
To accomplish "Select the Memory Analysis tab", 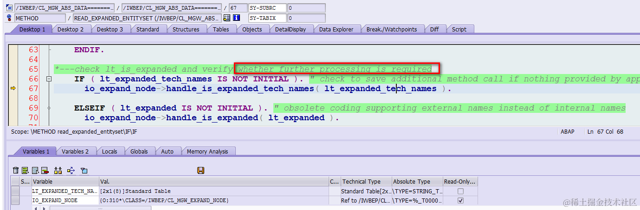I will [x=207, y=151].
